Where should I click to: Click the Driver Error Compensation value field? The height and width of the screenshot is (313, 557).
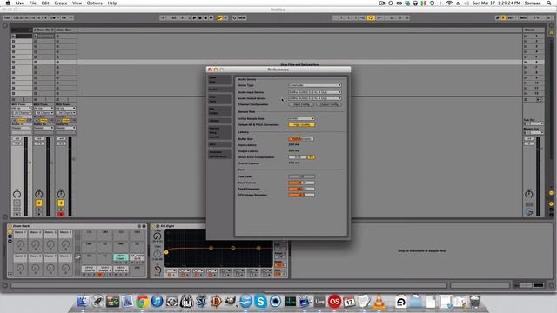298,157
